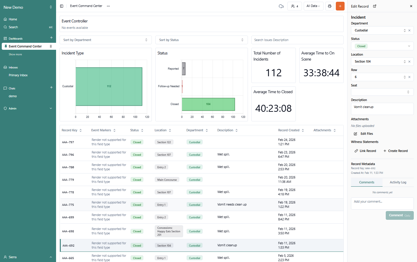417x262 pixels.
Task: Open Primary Inbox in sidebar
Action: pyautogui.click(x=18, y=75)
